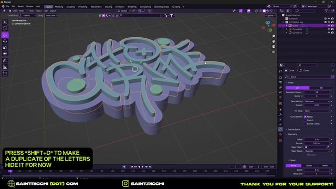The image size is (336, 189).
Task: Open the Select Box drag dropdown
Action: click(51, 16)
